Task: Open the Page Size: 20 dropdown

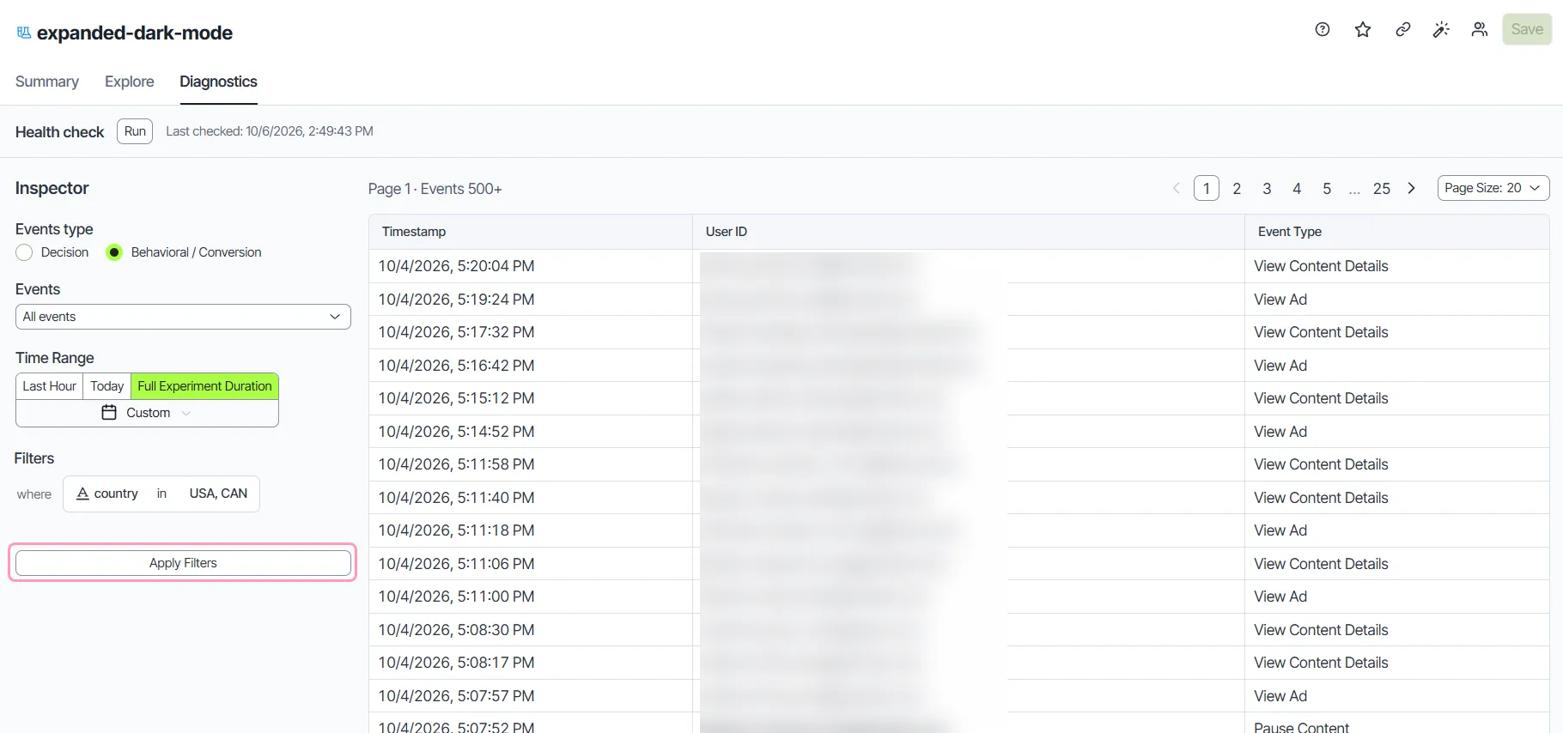Action: coord(1493,188)
